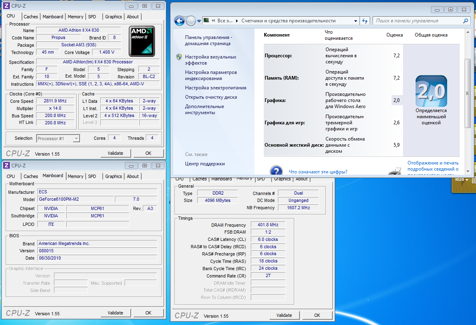Open the Processor #1 selection dropdown

58,139
